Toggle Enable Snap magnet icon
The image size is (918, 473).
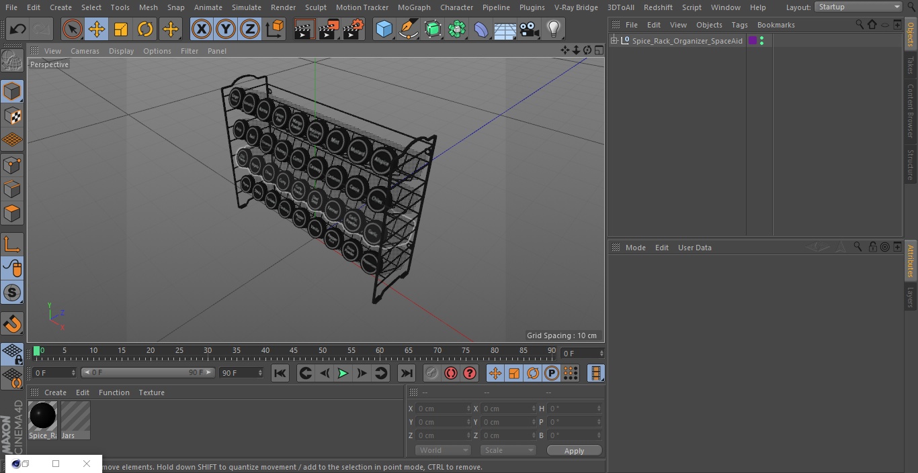click(x=12, y=324)
